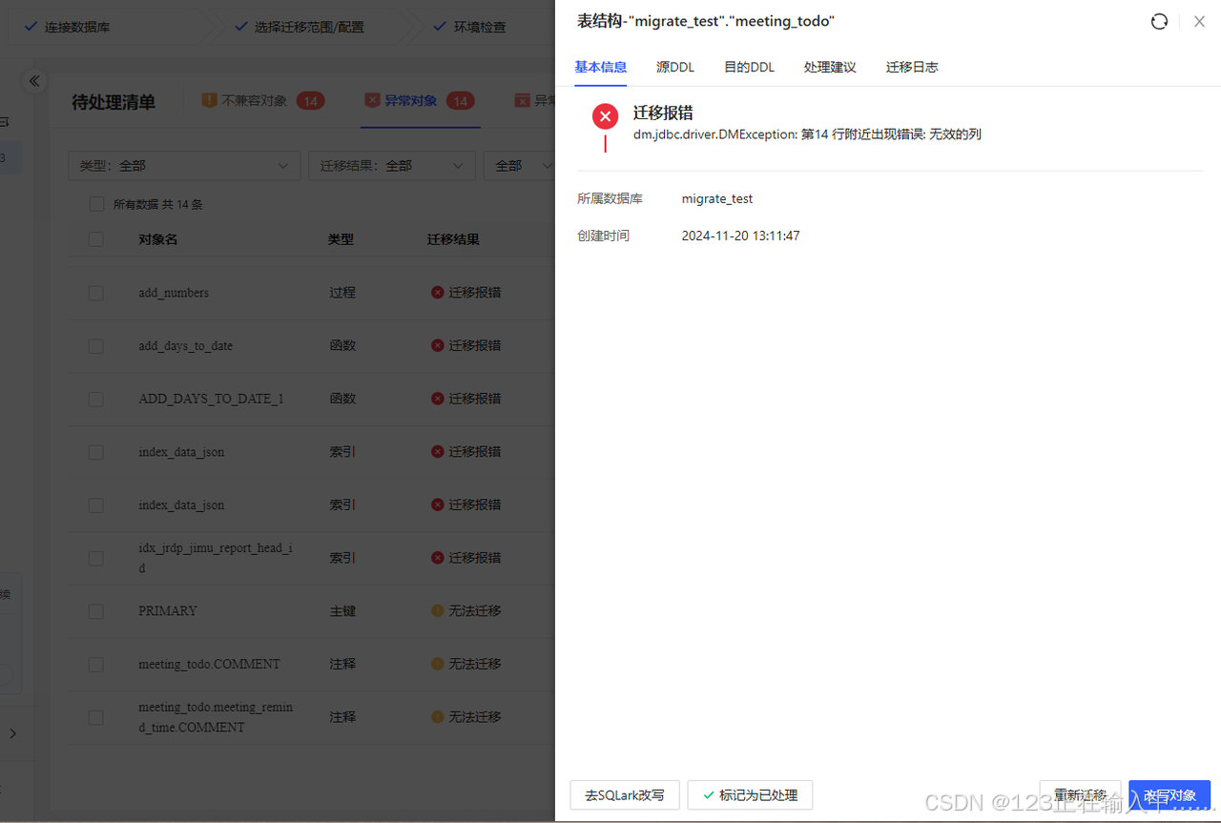Click the green check in 标记为已处理 button

click(x=710, y=794)
